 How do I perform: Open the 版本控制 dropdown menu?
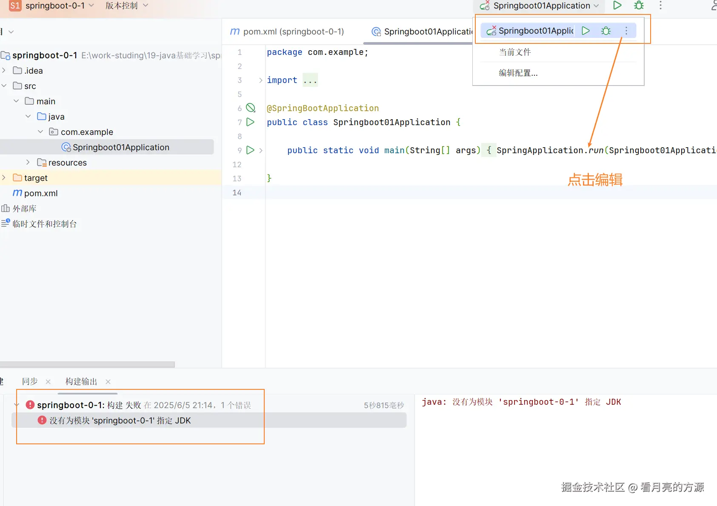127,6
